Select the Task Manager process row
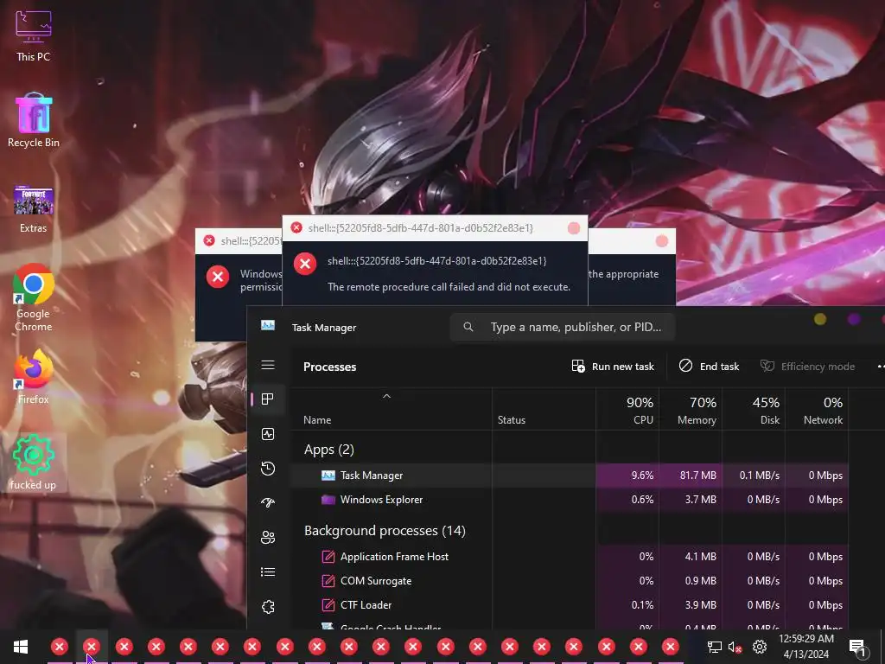 point(570,476)
